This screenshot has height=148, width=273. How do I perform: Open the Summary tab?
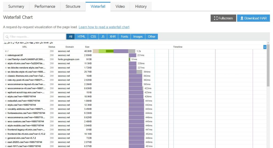pyautogui.click(x=16, y=7)
